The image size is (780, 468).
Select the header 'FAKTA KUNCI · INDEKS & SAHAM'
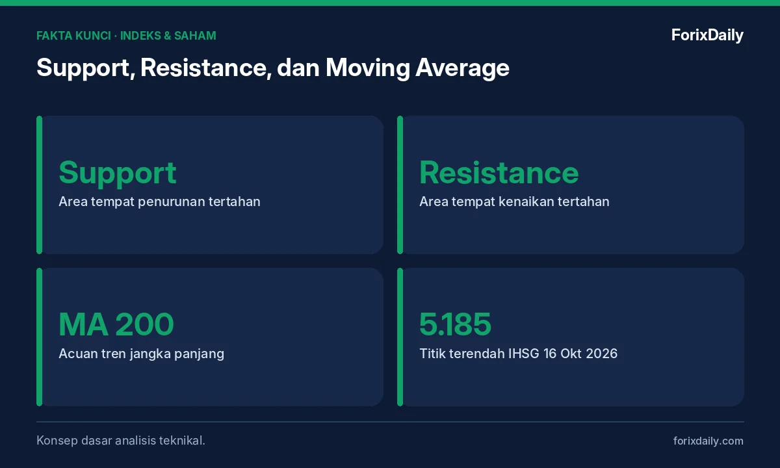(x=126, y=36)
